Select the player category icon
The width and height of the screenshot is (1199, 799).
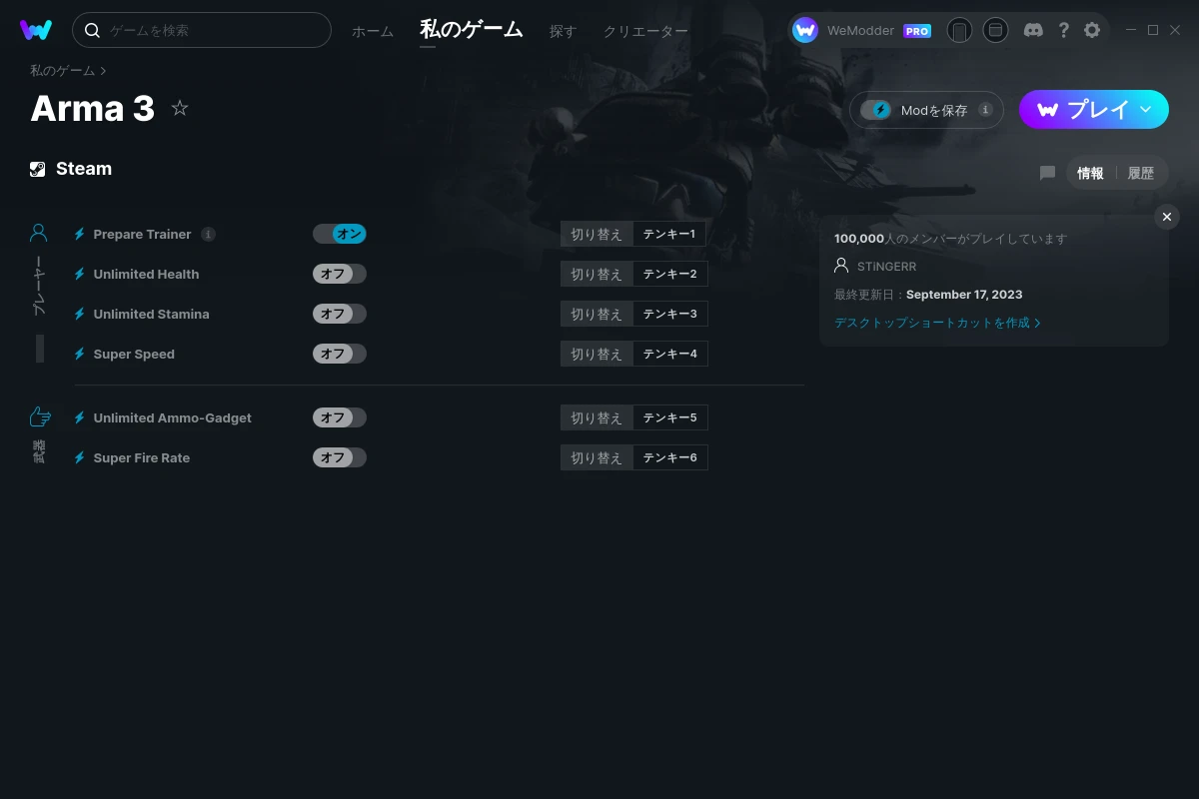coord(39,233)
